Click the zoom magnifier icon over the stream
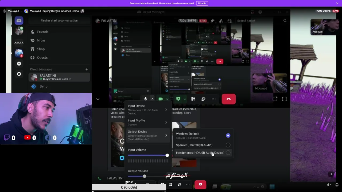Image resolution: width=342 pixels, height=192 pixels. (x=331, y=174)
